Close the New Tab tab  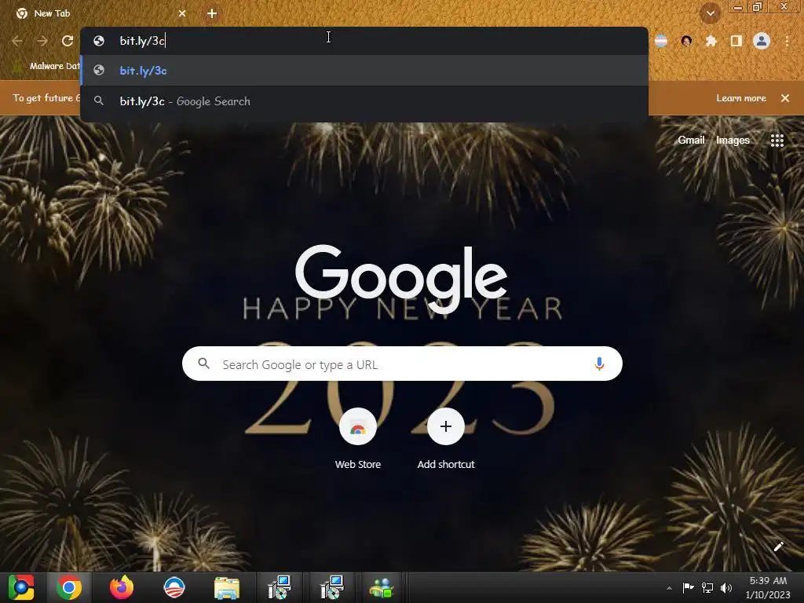182,13
